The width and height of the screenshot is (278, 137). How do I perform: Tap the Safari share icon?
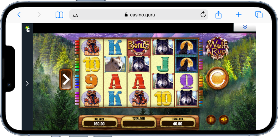pyautogui.click(x=219, y=15)
